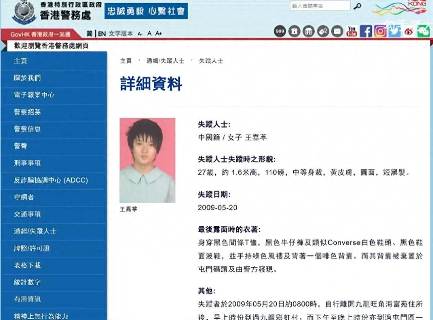Click the 主頁 breadcrumb link
The image size is (433, 320).
(x=126, y=61)
